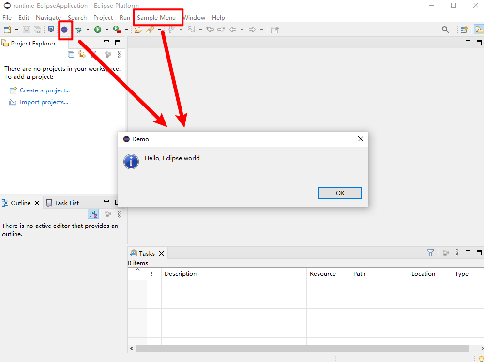
Task: Minimize the Tasks panel
Action: pyautogui.click(x=468, y=252)
